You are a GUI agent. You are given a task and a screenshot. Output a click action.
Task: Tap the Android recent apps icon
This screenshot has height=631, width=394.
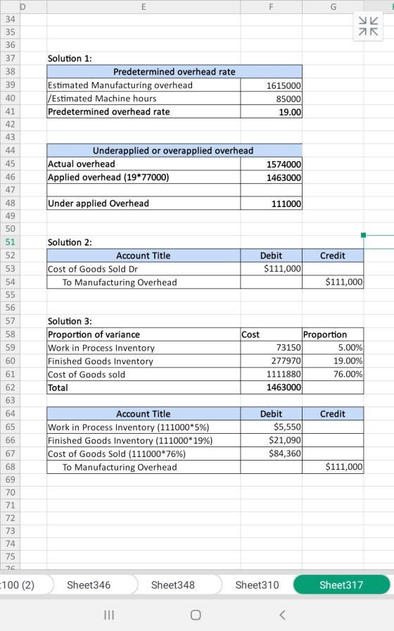109,615
